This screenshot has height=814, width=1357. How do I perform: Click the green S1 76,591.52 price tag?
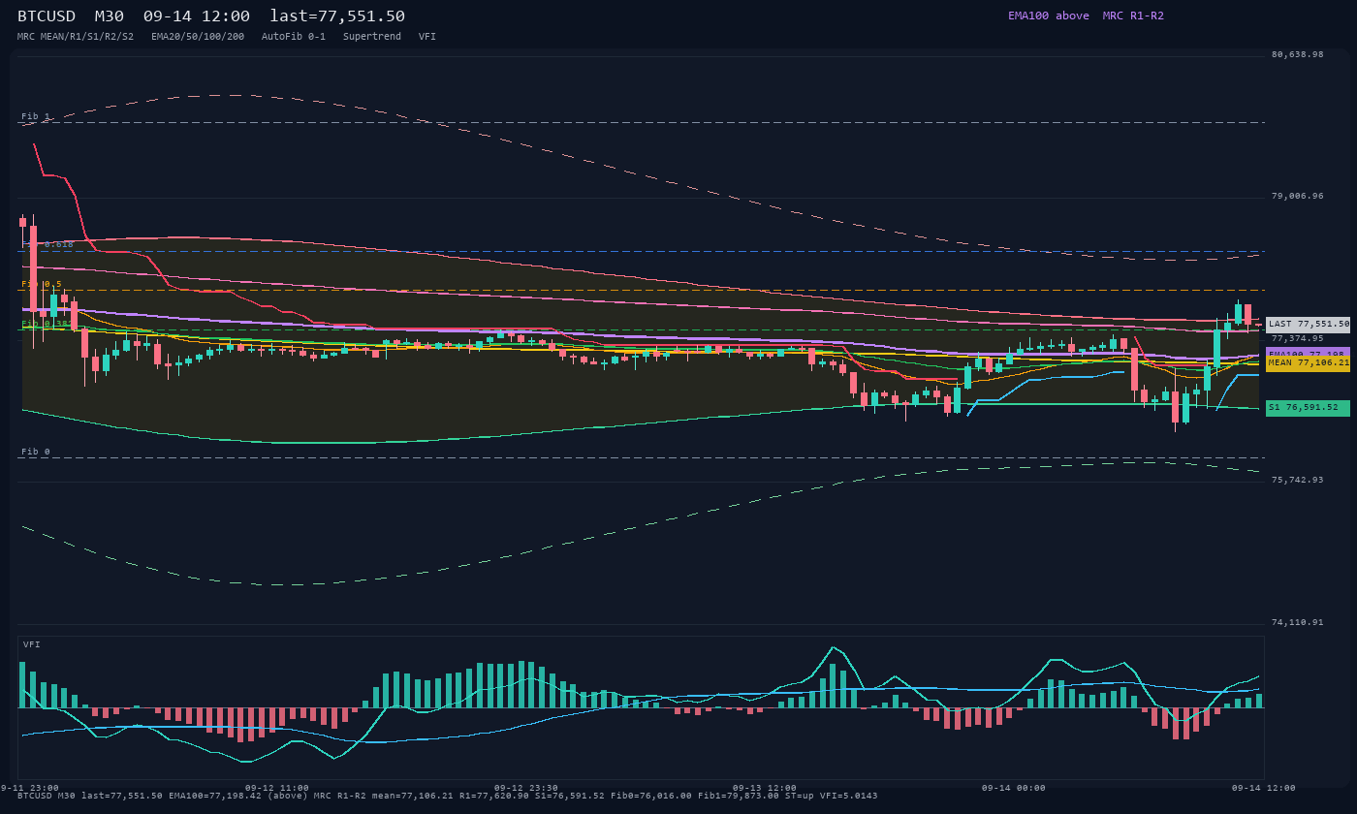tap(1308, 408)
